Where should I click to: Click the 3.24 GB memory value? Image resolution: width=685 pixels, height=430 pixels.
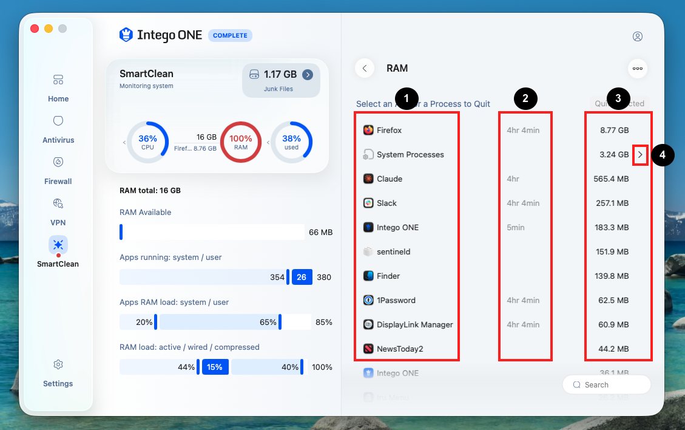pyautogui.click(x=614, y=155)
